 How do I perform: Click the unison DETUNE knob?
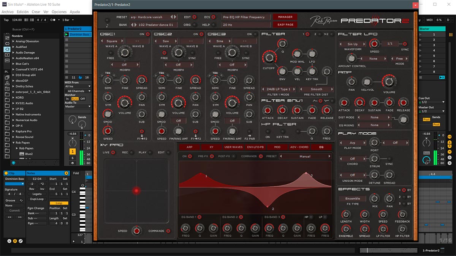point(374,175)
